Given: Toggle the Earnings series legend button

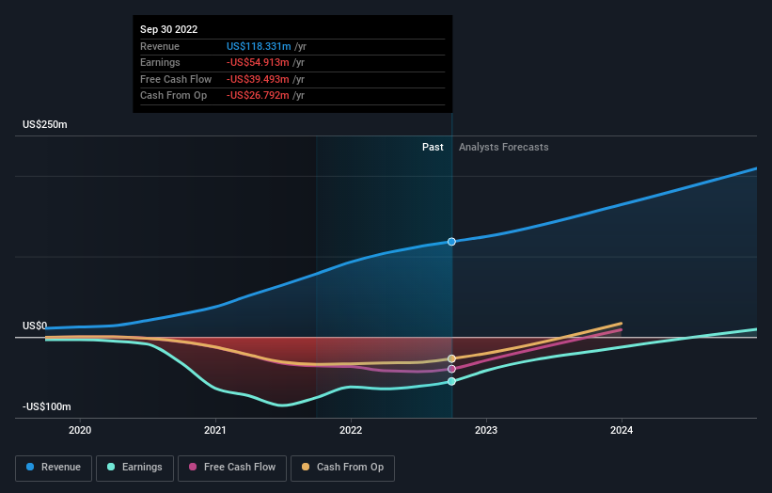Looking at the screenshot, I should [134, 468].
